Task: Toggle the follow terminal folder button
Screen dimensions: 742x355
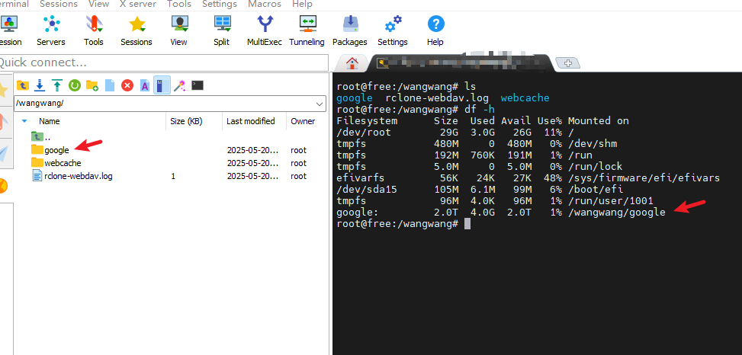Action: [x=162, y=85]
